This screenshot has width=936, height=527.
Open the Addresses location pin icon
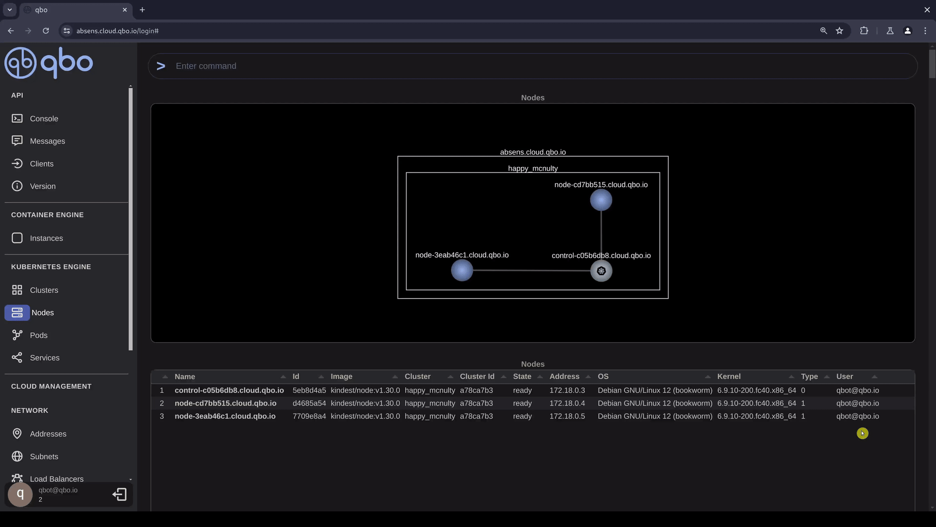(x=17, y=434)
